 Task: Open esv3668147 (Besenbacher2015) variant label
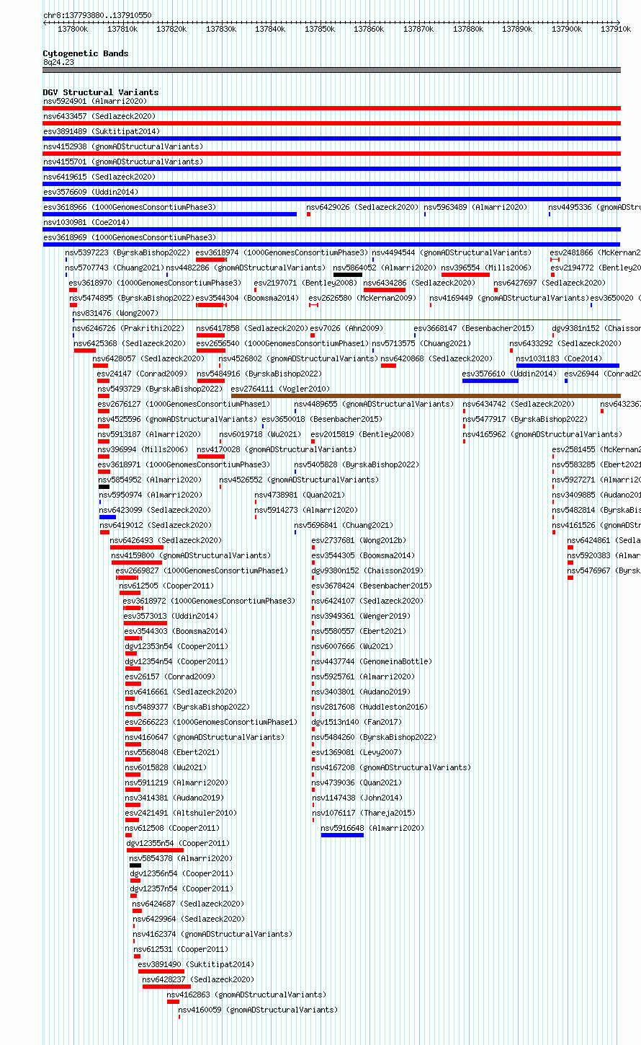coord(474,328)
